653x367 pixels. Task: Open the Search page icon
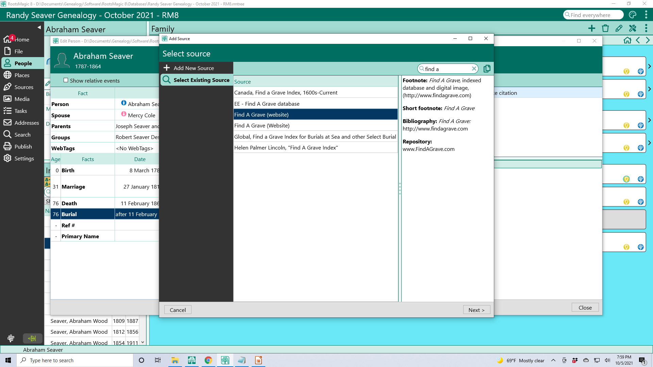7,135
